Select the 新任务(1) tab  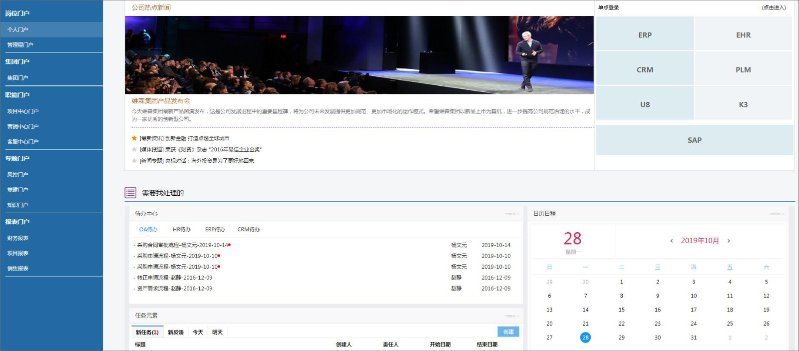[147, 332]
